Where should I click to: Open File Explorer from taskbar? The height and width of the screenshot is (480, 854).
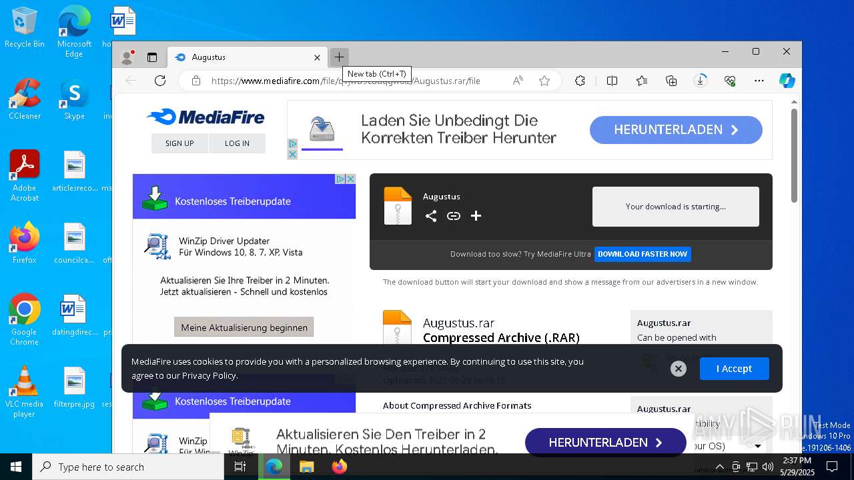click(307, 467)
